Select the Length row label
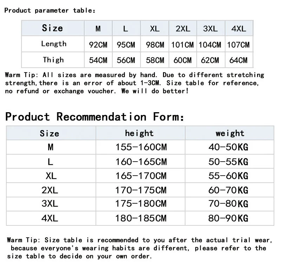The width and height of the screenshot is (281, 264). [54, 44]
